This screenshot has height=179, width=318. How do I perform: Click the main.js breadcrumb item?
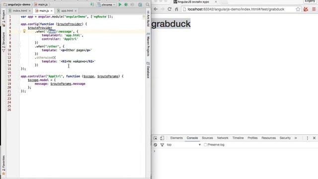(41, 4)
